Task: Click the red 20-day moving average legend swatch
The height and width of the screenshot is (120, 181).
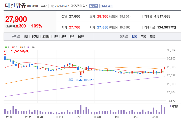Action: point(13,48)
